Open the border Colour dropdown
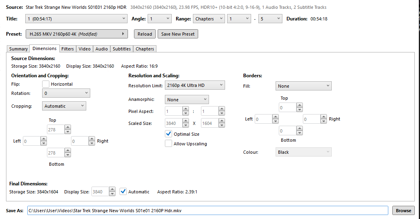420x219 pixels. 303,152
